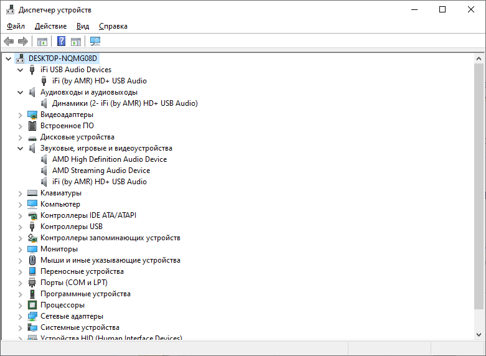Open the Вид menu

pyautogui.click(x=83, y=26)
